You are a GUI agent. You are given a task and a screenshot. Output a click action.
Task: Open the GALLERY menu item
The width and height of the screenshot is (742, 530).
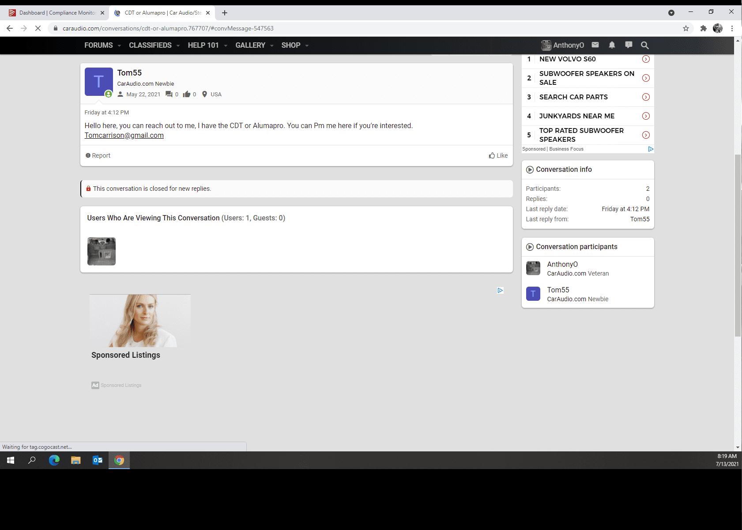click(x=250, y=45)
